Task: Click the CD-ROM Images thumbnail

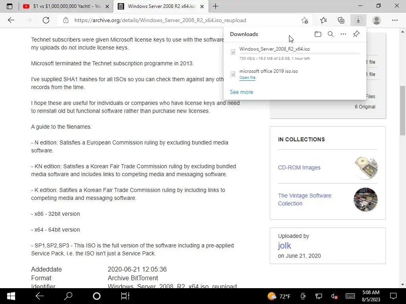Action: point(366,168)
